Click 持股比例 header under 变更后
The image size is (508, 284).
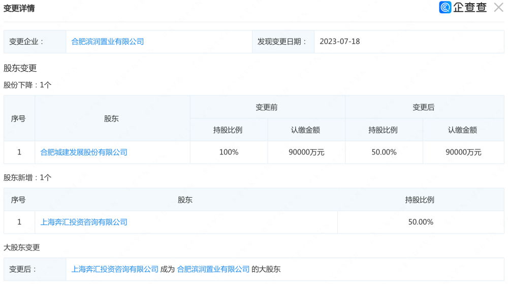tap(383, 130)
